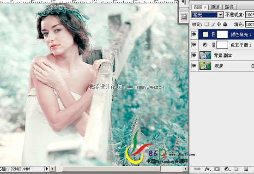Close the 图层 tab with its x
Screen dimensions: 254x174
coord(205,7)
